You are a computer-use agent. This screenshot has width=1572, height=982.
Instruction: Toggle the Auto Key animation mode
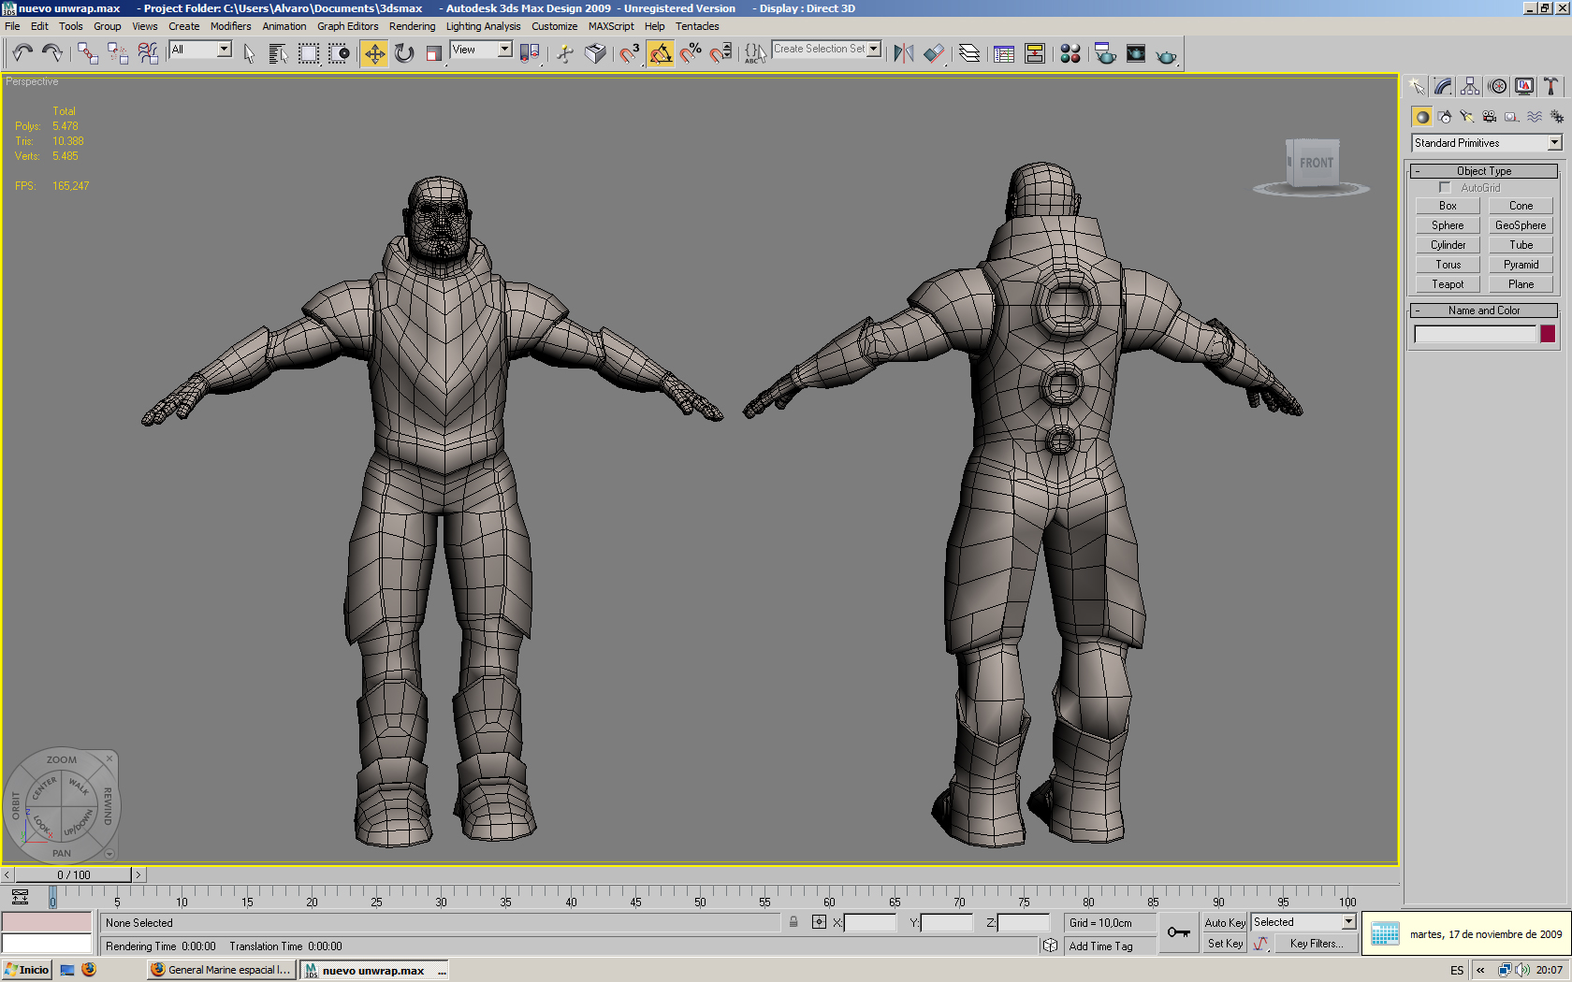tap(1224, 922)
